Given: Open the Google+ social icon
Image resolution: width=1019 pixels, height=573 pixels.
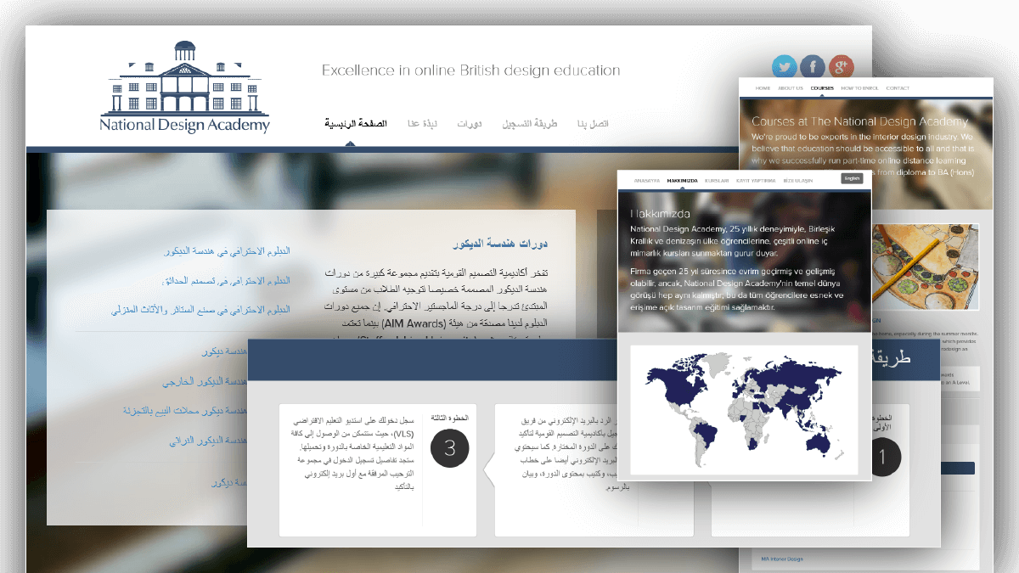Looking at the screenshot, I should (841, 66).
